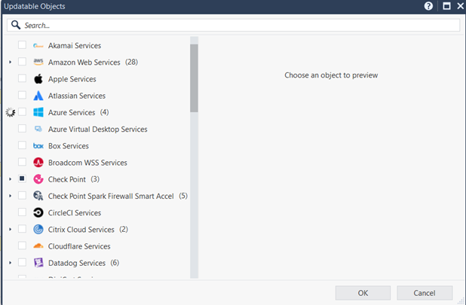Click the magnifier icon in search bar
The image size is (466, 305).
(16, 25)
